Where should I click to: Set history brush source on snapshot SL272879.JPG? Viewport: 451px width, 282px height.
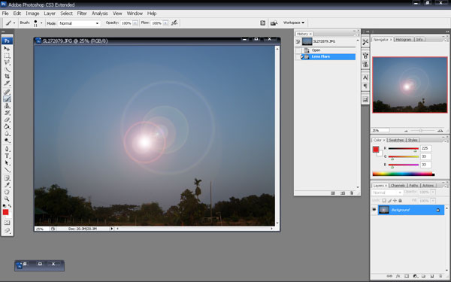click(x=298, y=41)
